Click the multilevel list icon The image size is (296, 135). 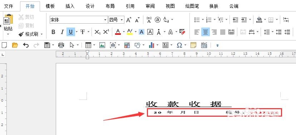click(x=221, y=20)
